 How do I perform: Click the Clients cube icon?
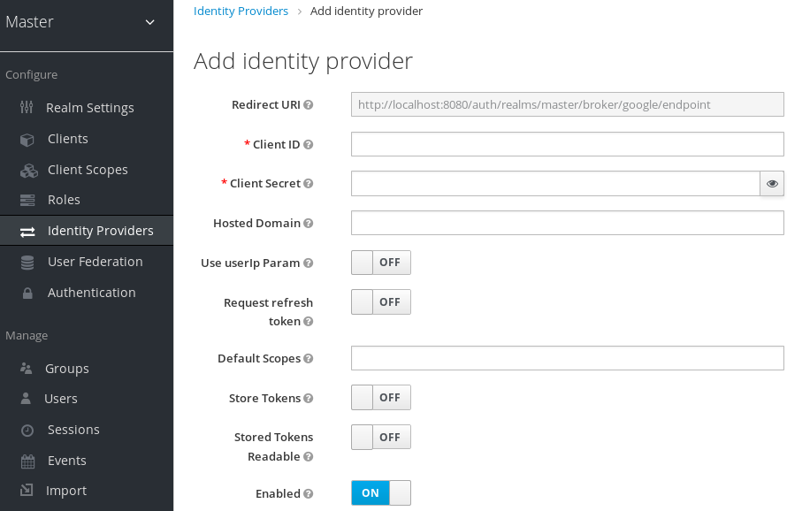[27, 139]
